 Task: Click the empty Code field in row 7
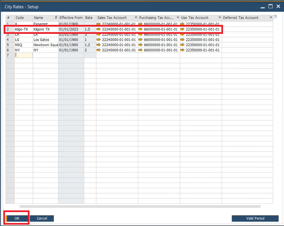[23, 55]
